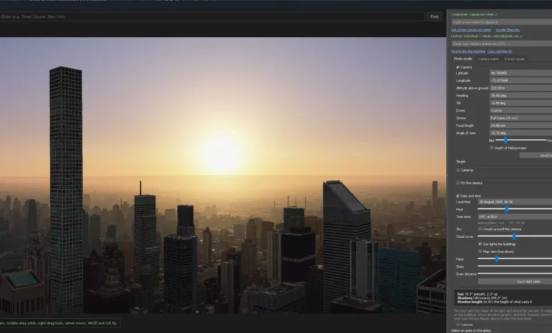552x333 pixels.
Task: Uncheck Sun lights the buildings
Action: click(x=481, y=244)
